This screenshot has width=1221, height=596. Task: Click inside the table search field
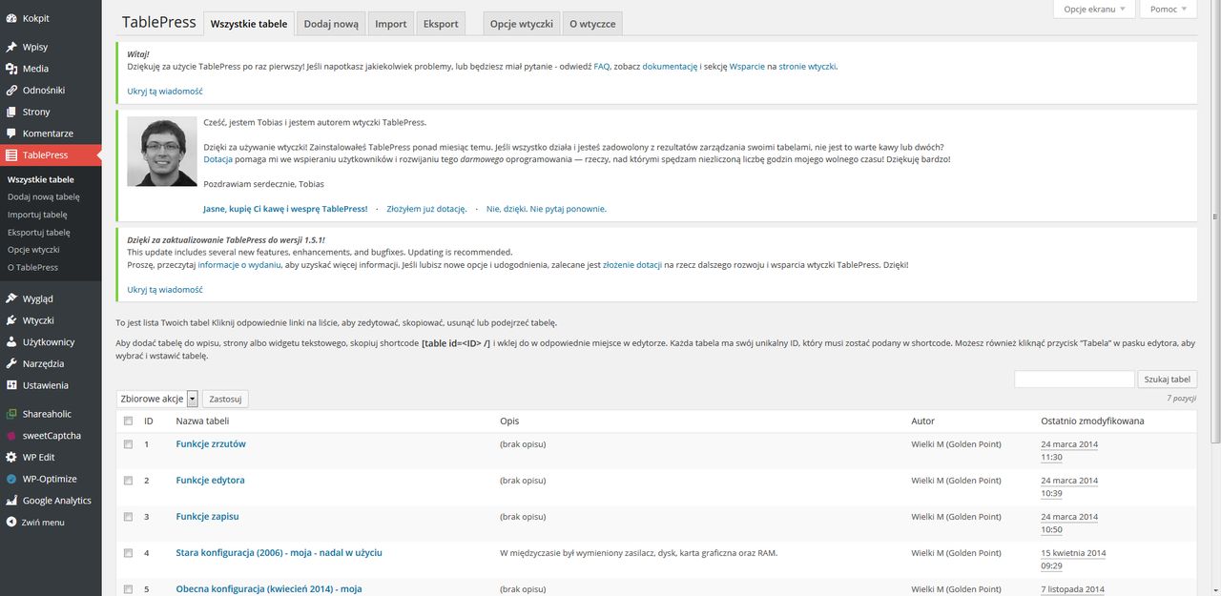(x=1074, y=380)
